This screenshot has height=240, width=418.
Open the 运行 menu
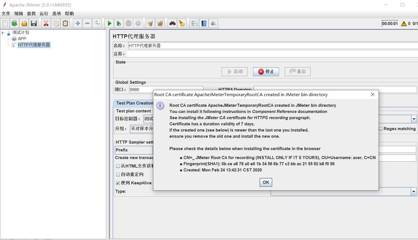click(44, 13)
